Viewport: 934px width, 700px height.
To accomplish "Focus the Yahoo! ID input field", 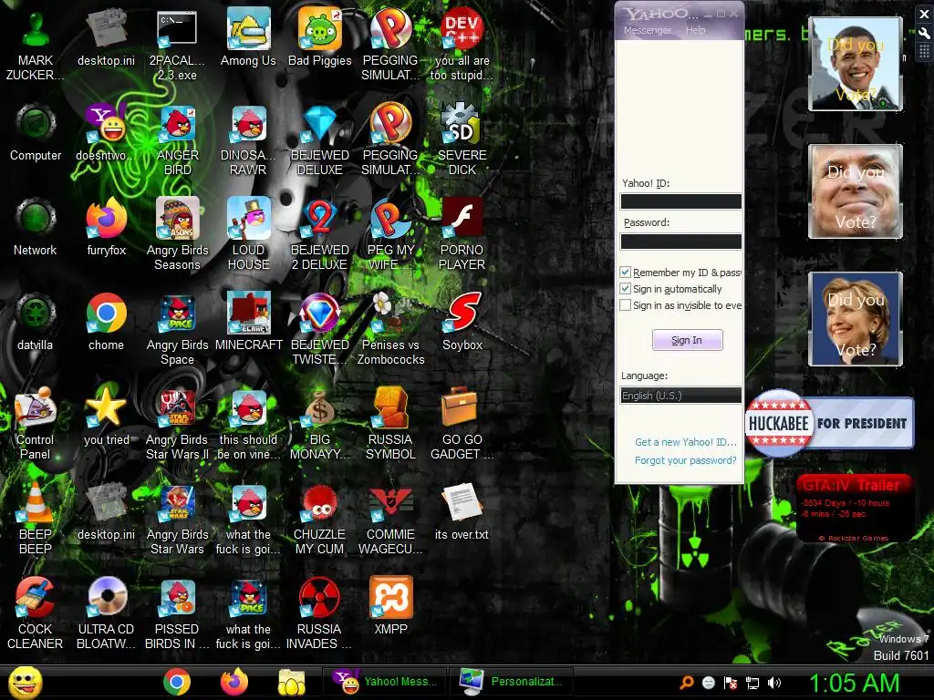I will (680, 201).
